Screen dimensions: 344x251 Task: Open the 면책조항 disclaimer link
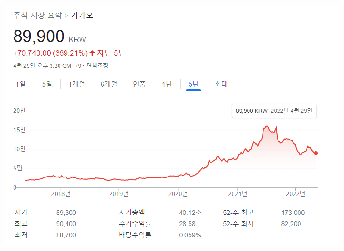[97, 66]
